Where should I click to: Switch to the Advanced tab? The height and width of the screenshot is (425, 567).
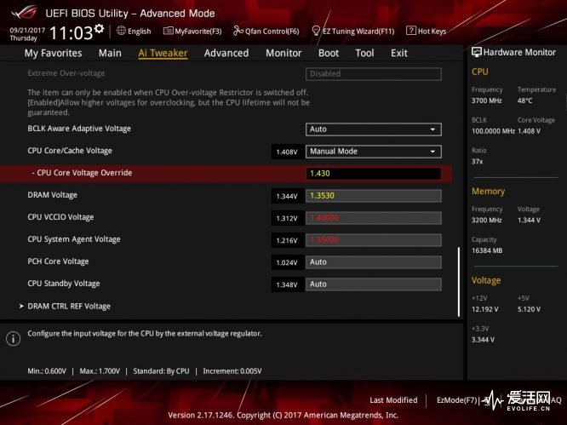pyautogui.click(x=226, y=53)
